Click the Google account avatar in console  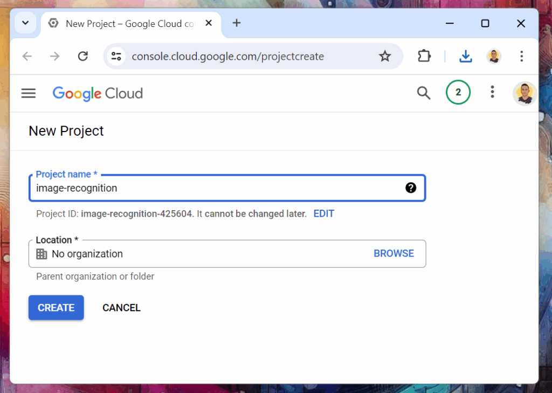524,93
